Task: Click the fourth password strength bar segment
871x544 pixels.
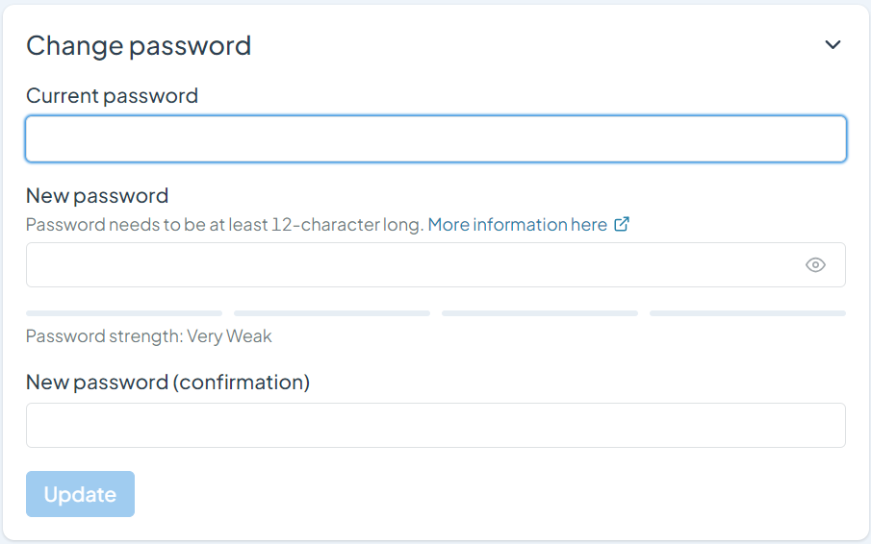Action: click(747, 313)
